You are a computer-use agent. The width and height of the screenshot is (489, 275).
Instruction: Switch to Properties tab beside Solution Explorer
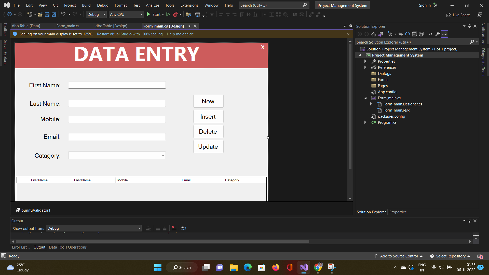pos(398,212)
